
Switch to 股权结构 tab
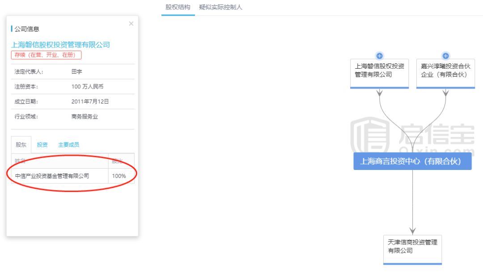[178, 7]
